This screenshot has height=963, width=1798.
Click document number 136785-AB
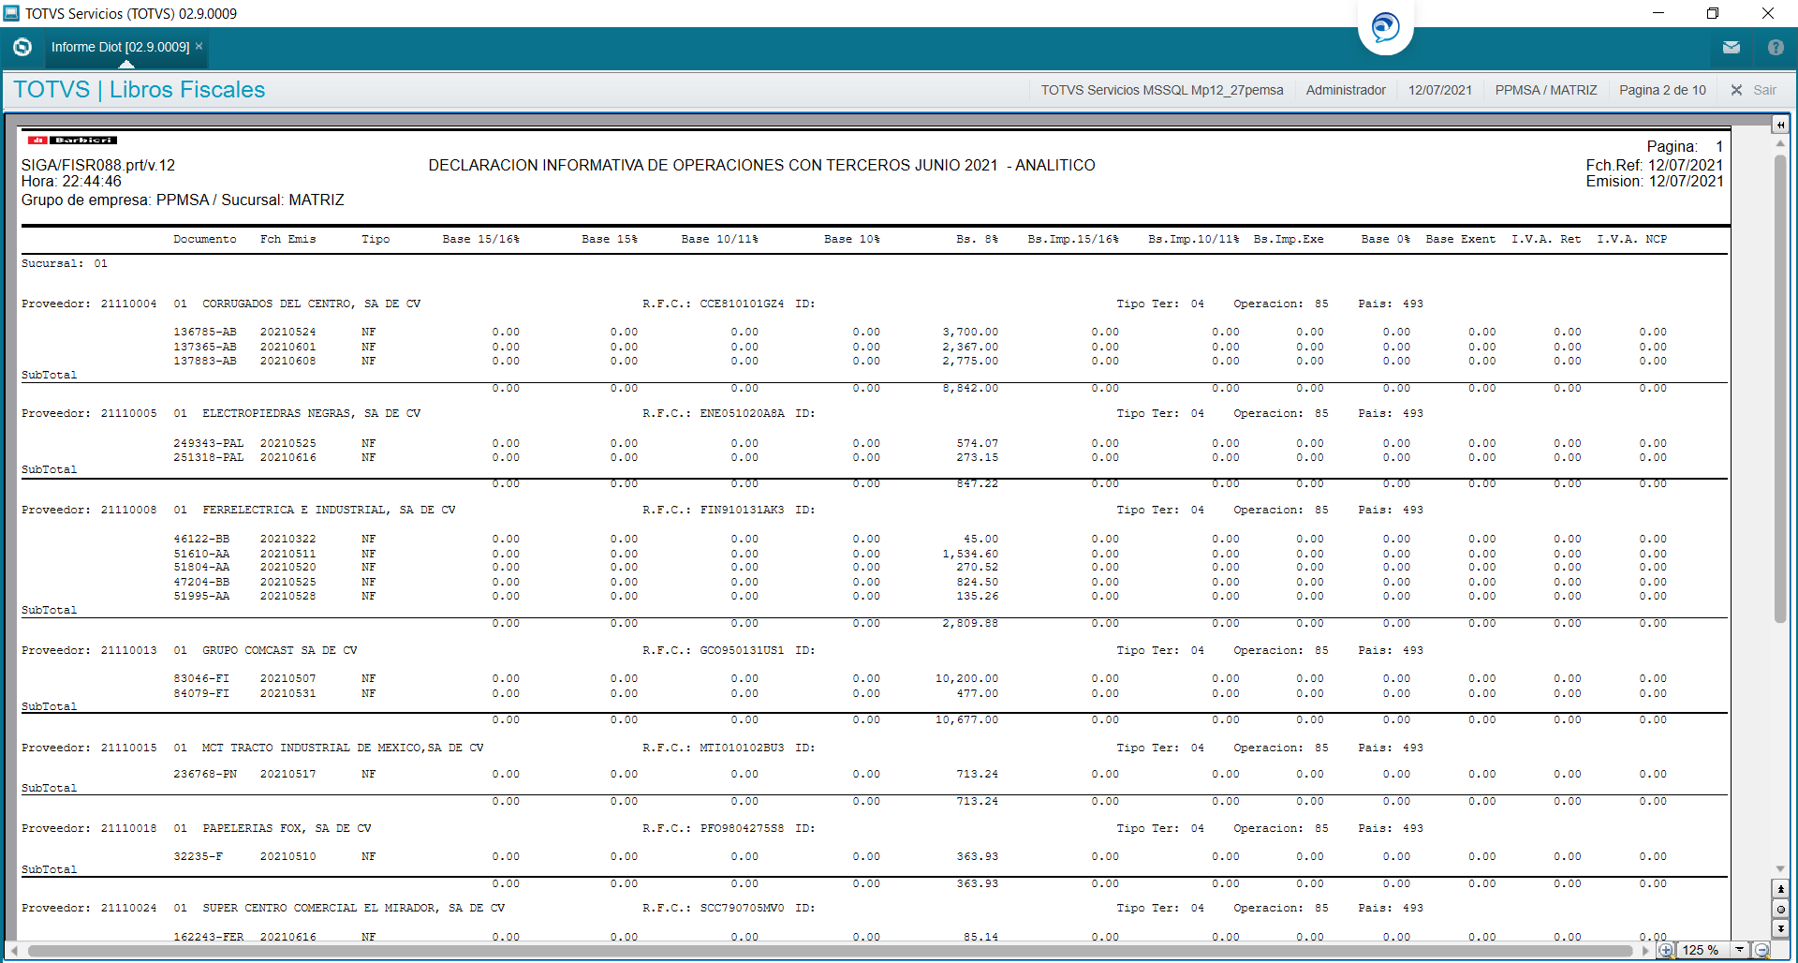pyautogui.click(x=205, y=333)
